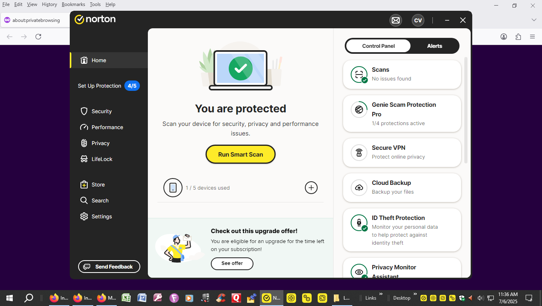
Task: Click the device icon beside 1 / 5 devices
Action: (x=173, y=188)
